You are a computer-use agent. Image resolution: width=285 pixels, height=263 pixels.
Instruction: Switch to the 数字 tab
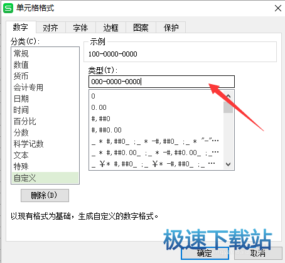[x=21, y=27]
